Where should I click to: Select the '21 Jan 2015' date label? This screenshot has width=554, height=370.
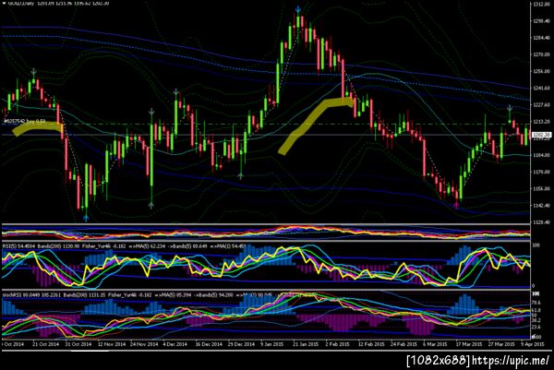click(306, 344)
